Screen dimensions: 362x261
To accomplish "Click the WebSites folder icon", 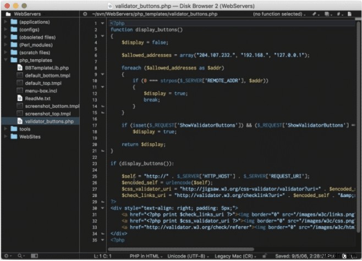I will click(x=13, y=136).
